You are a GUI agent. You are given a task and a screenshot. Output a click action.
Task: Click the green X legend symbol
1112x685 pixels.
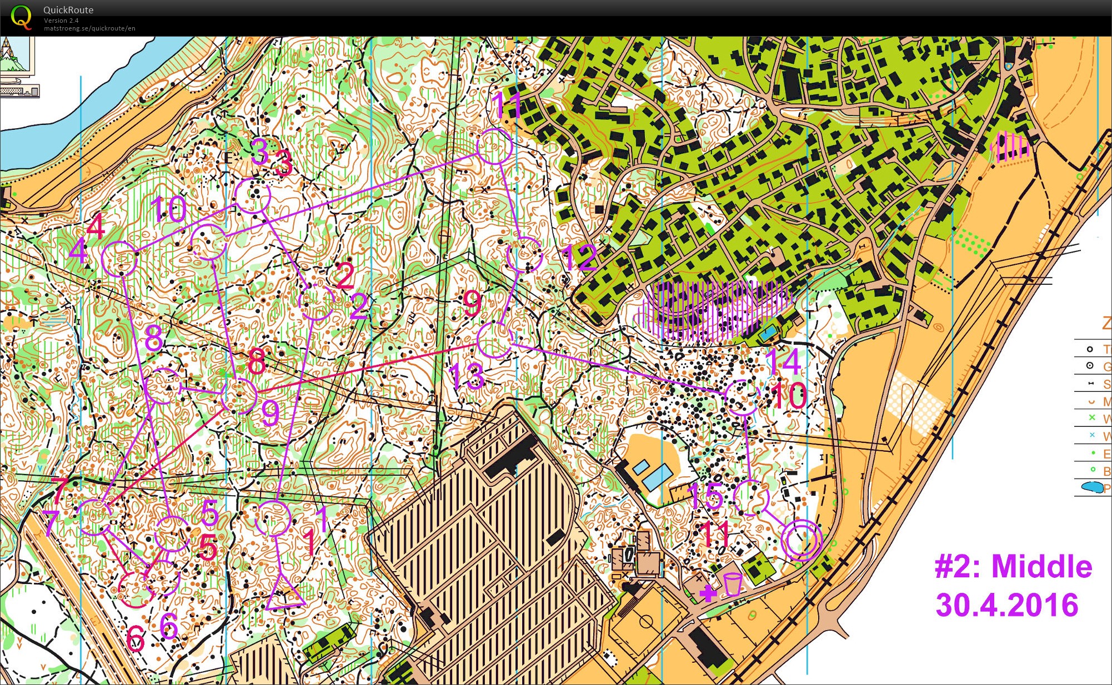1091,417
